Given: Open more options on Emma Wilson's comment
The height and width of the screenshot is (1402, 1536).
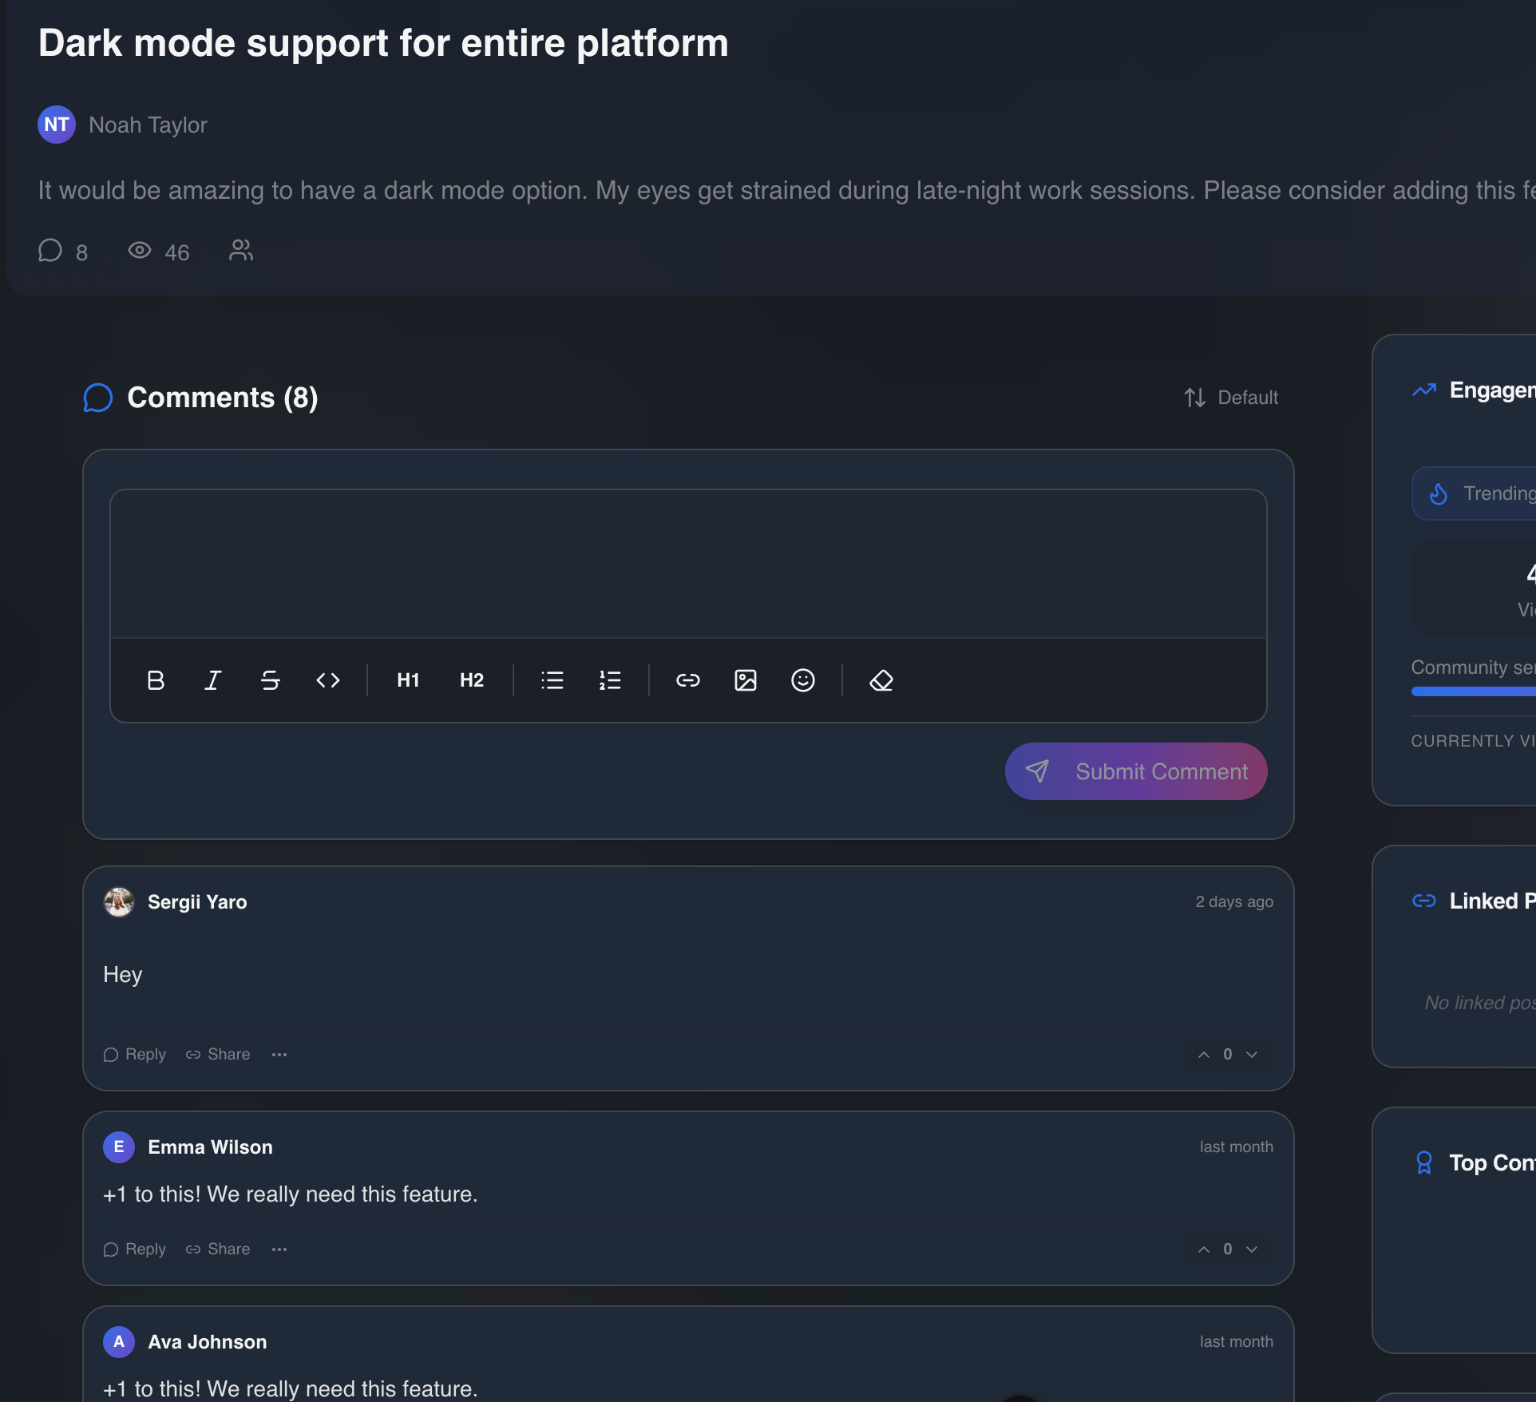Looking at the screenshot, I should [279, 1250].
